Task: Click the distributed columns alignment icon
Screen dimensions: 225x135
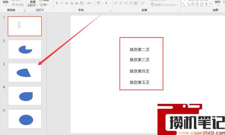Action: pyautogui.click(x=136, y=3)
